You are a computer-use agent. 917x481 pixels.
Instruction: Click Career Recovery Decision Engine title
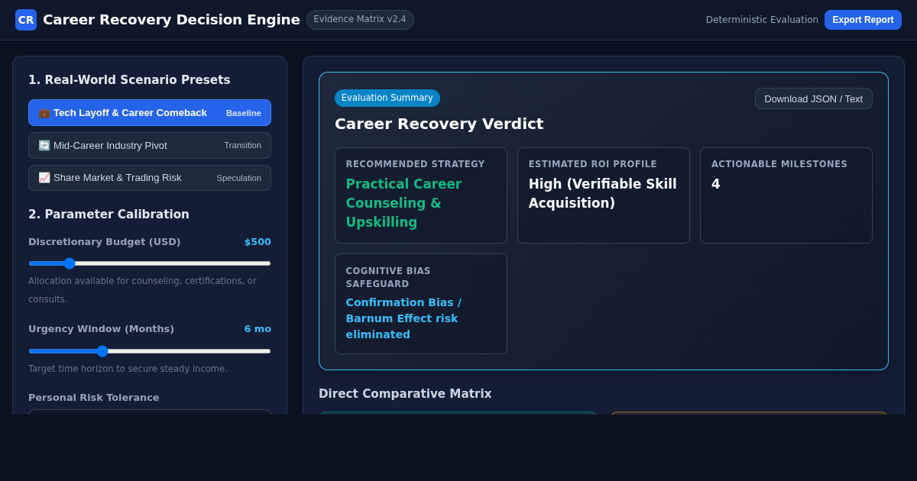click(x=171, y=20)
